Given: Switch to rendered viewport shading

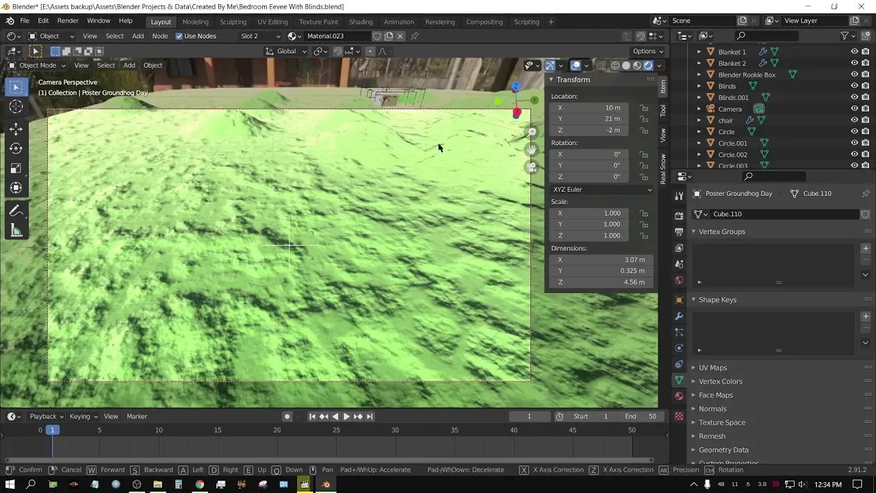Looking at the screenshot, I should click(x=647, y=65).
